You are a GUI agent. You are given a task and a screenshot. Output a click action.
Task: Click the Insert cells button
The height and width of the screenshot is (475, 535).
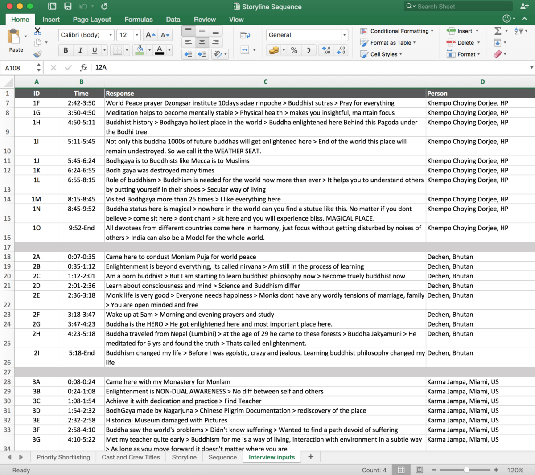[462, 31]
